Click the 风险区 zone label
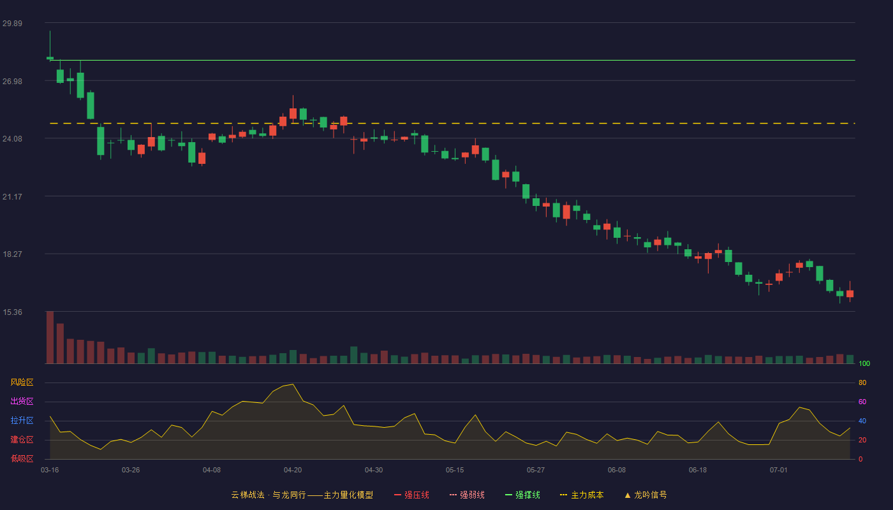The image size is (893, 510). coord(22,382)
